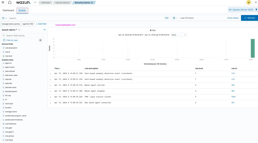Viewport: 258px width, 143px height.
Task: Click the rule.firedtimes field
Action: pos(11,124)
